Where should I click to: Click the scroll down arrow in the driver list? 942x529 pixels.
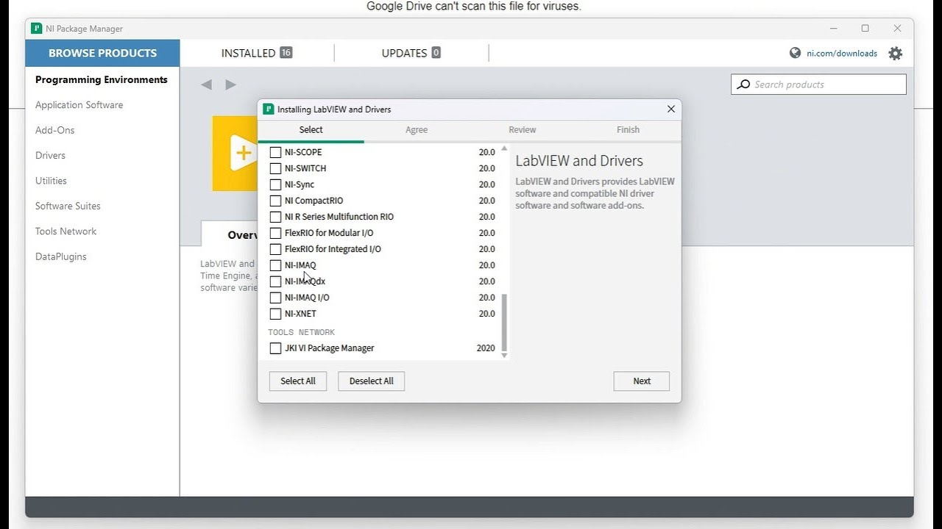504,356
